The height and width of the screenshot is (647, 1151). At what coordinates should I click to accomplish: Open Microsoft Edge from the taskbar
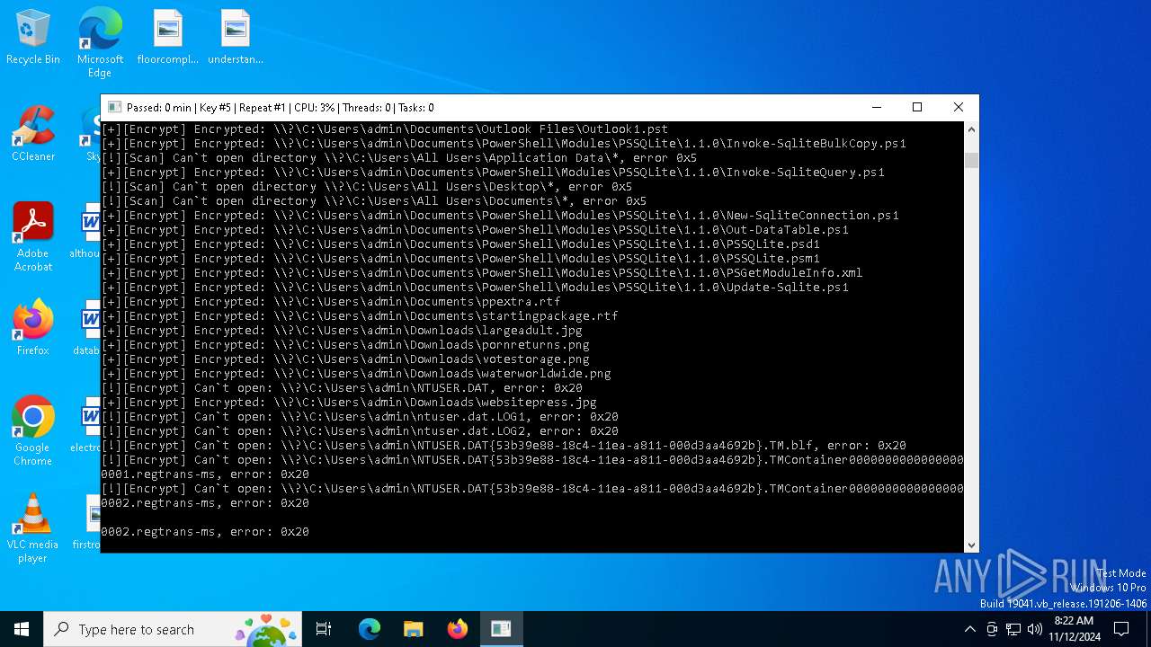pos(370,629)
